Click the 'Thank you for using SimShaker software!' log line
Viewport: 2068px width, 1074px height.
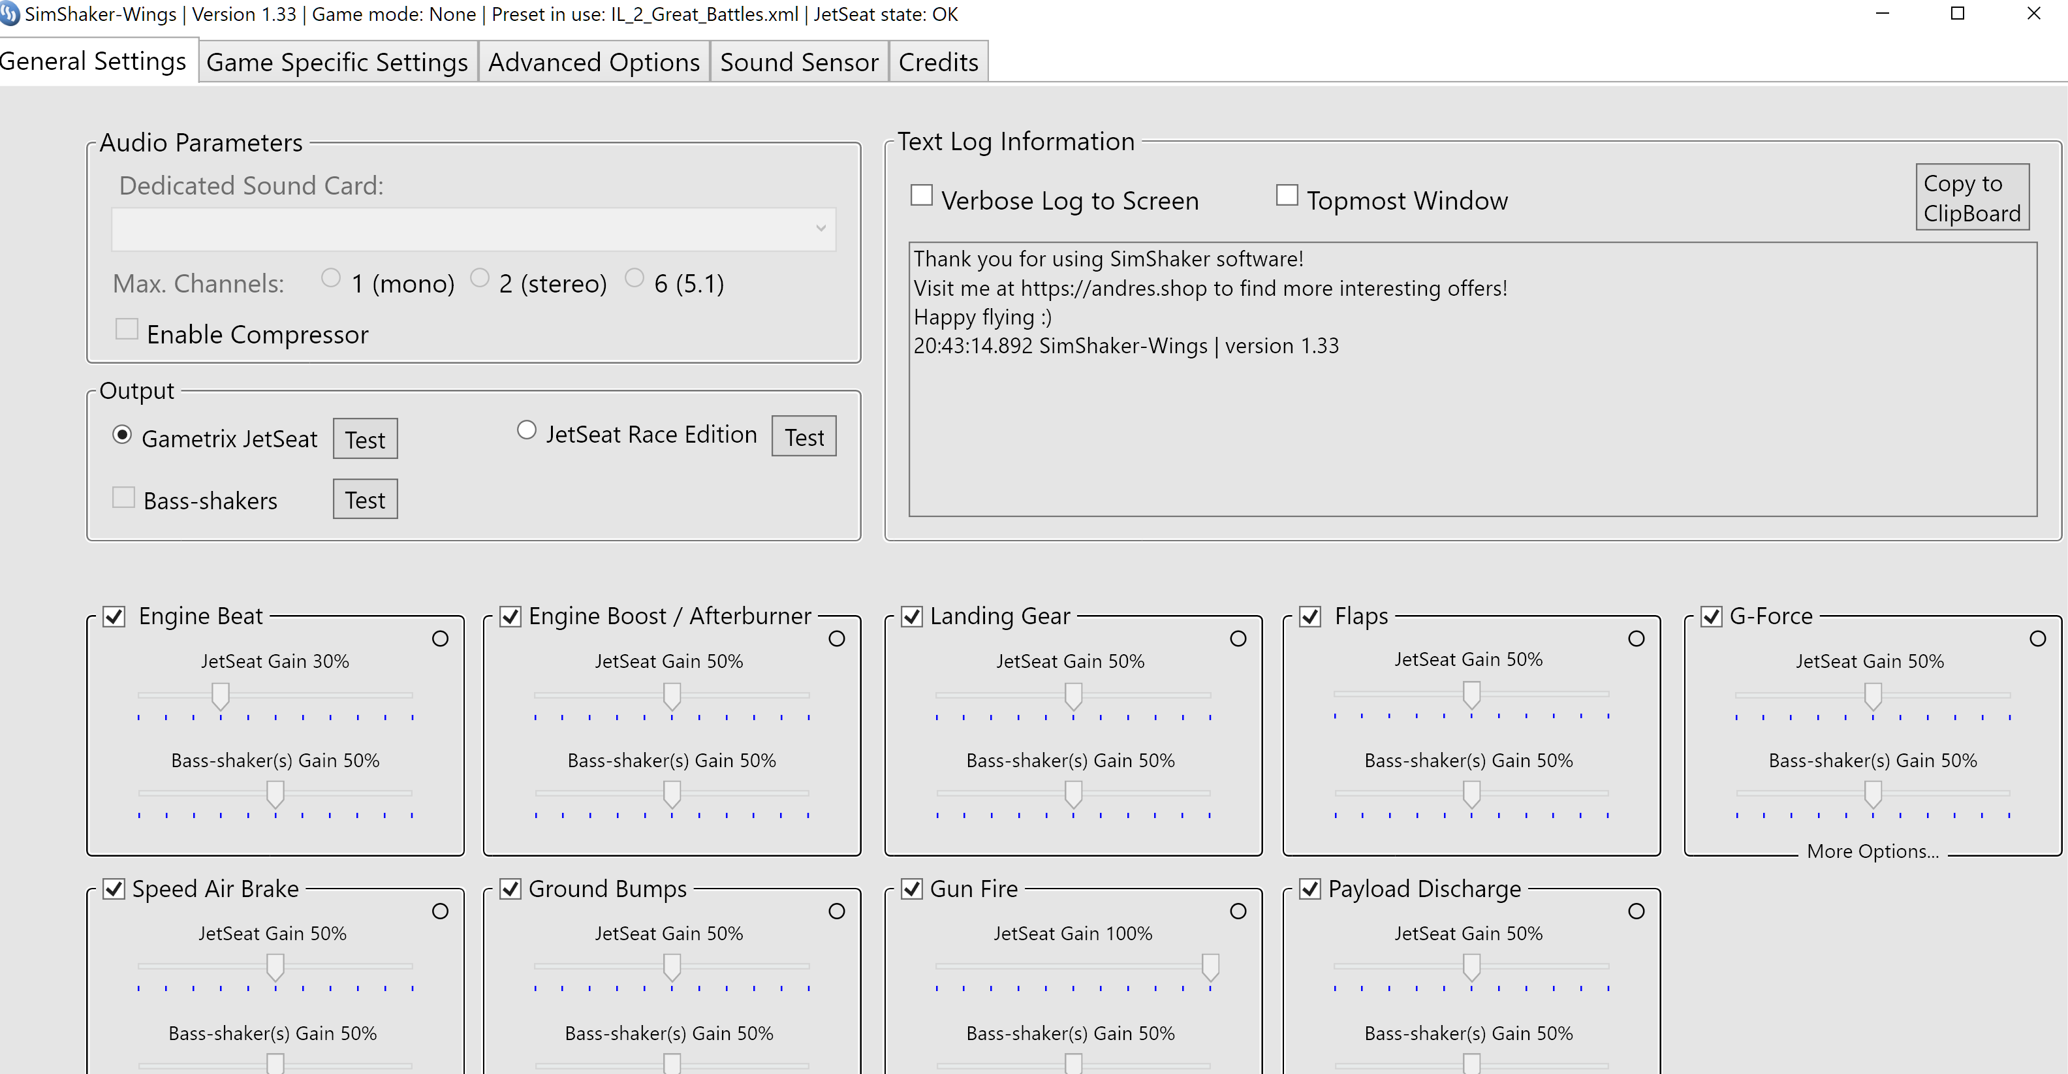coord(1108,259)
